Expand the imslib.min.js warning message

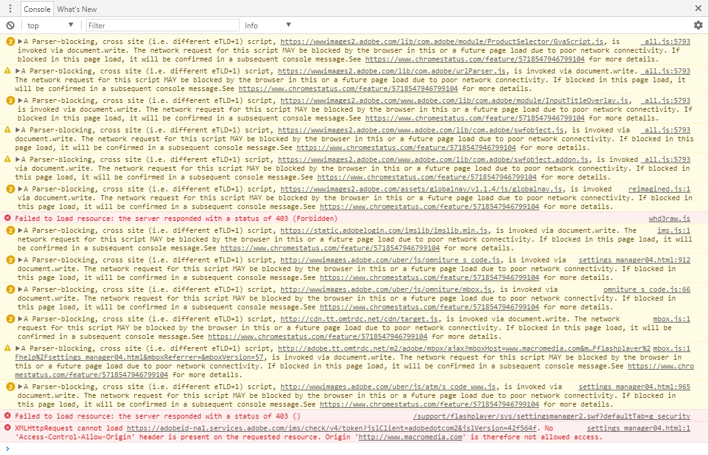[x=20, y=231]
